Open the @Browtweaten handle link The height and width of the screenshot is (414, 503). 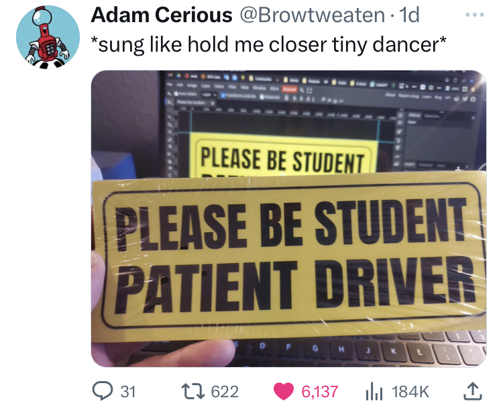pos(312,15)
